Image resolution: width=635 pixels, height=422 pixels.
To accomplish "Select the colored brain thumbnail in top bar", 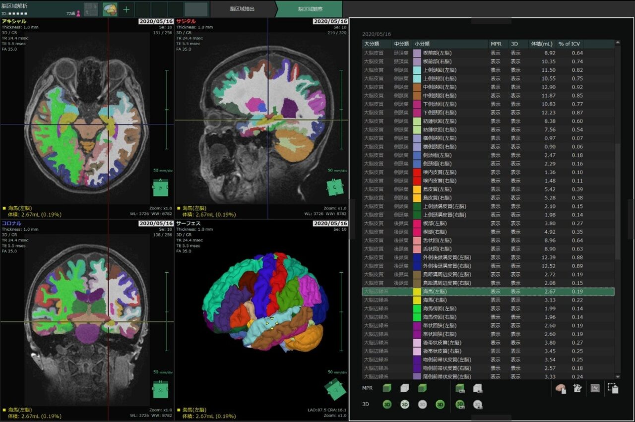I will tap(110, 9).
